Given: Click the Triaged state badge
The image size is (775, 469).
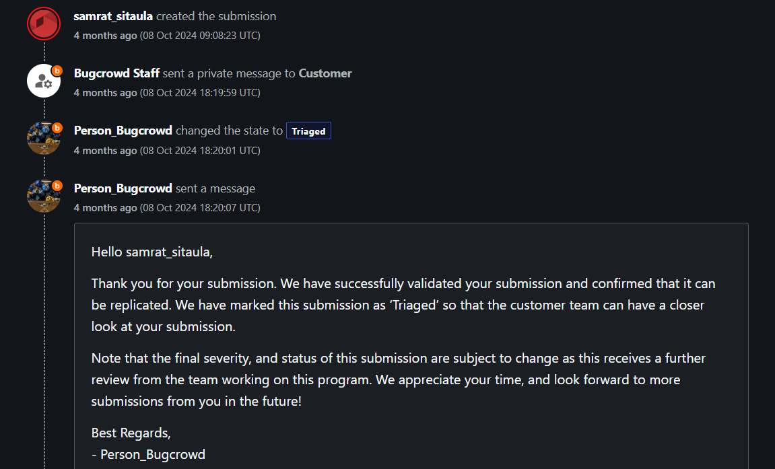Looking at the screenshot, I should tap(308, 131).
